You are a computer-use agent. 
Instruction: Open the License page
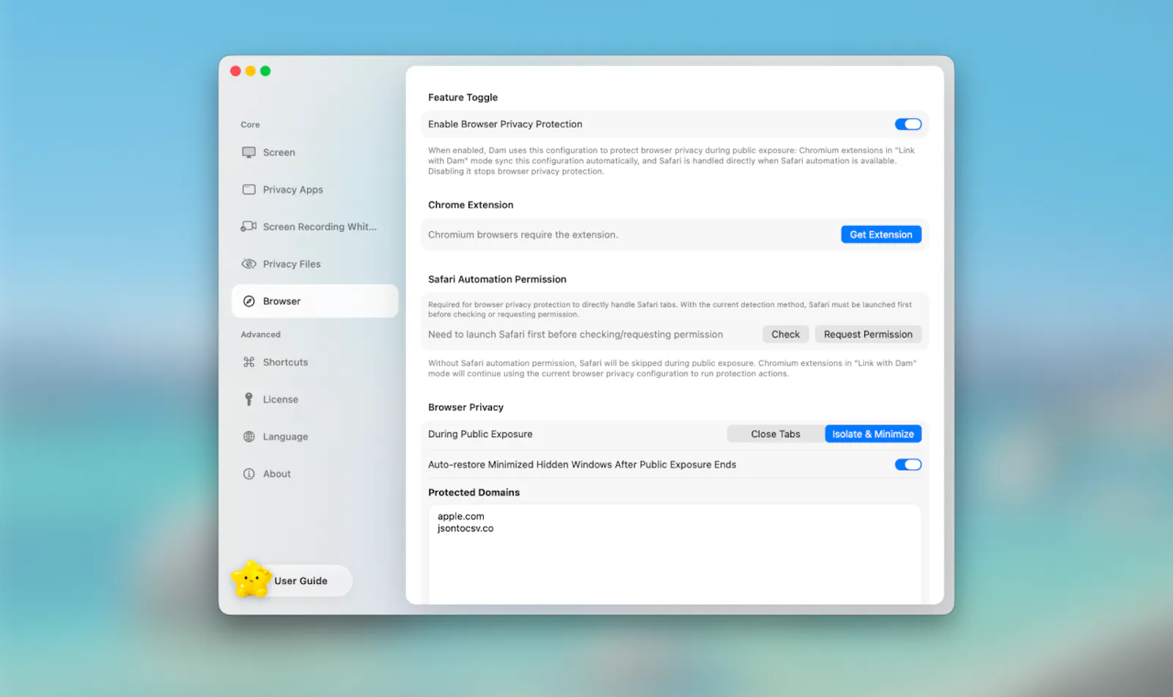click(x=315, y=399)
